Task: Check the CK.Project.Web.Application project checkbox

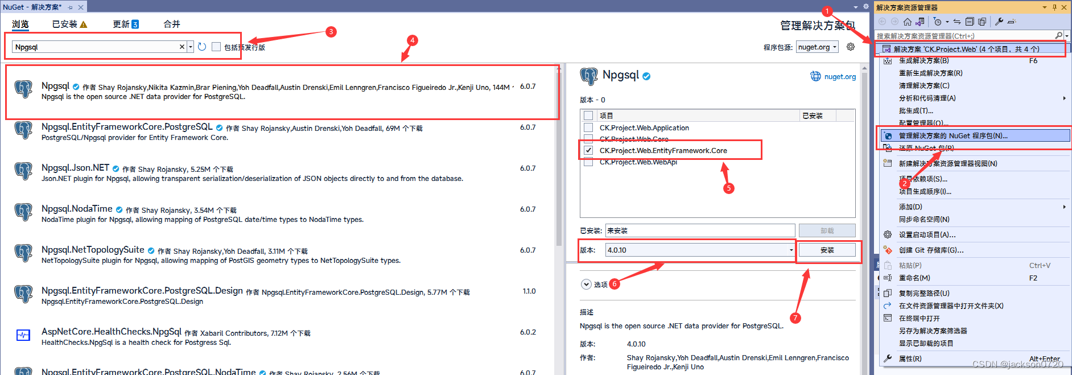Action: click(x=588, y=127)
